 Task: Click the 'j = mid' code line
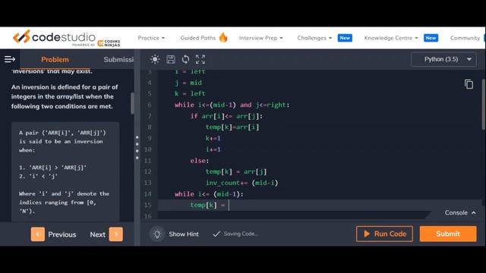coord(188,83)
